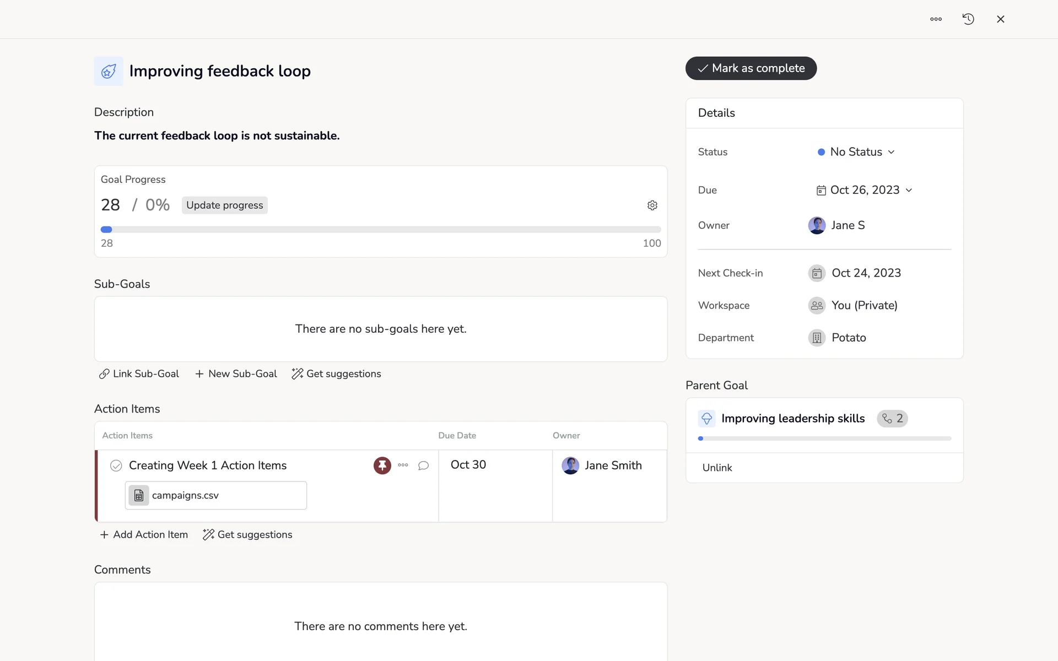The height and width of the screenshot is (661, 1058).
Task: Click the Mark as complete button
Action: [751, 68]
